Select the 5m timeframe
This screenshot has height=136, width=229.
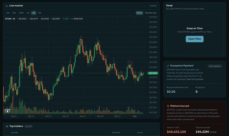click(x=14, y=13)
